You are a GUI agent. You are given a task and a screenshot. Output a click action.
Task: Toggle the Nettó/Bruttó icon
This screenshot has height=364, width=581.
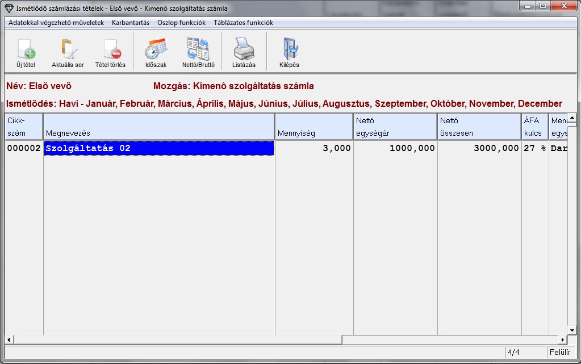tap(198, 51)
